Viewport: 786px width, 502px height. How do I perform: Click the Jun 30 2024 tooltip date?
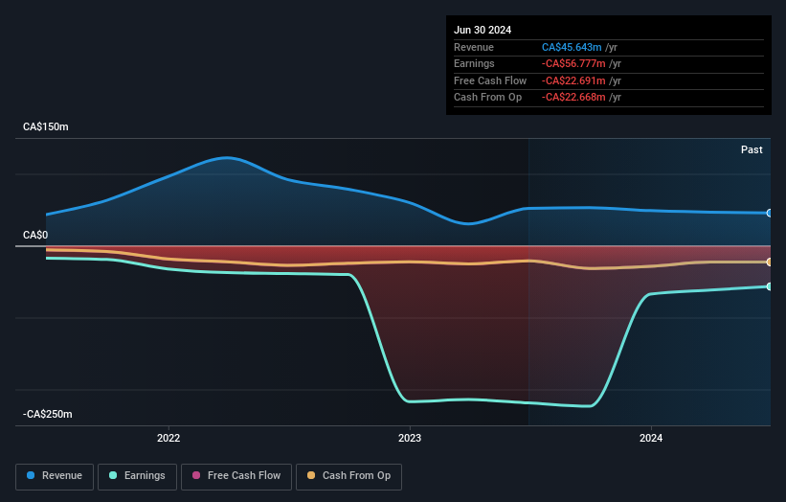click(x=483, y=30)
